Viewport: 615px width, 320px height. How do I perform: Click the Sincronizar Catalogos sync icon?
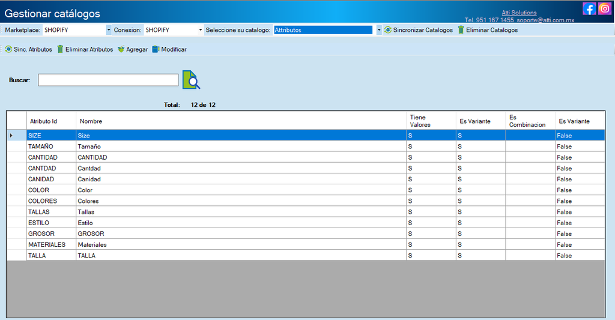pos(388,30)
